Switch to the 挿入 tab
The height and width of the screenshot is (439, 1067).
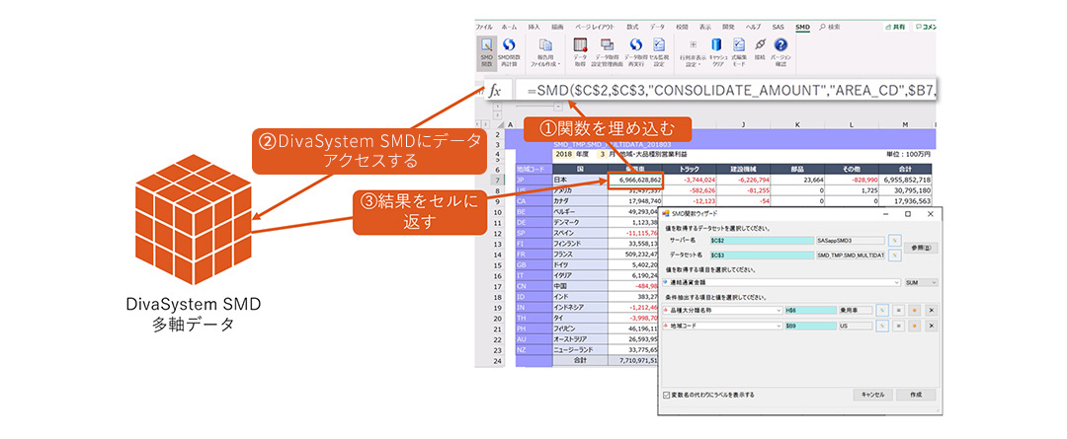pyautogui.click(x=534, y=27)
